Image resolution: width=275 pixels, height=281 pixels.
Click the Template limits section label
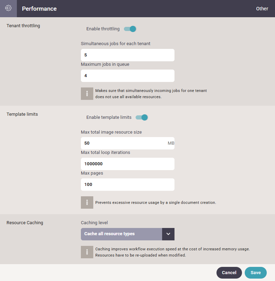pos(22,114)
